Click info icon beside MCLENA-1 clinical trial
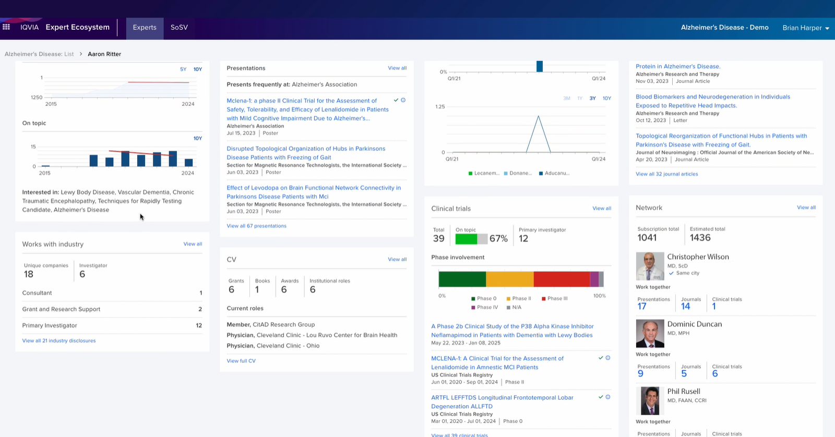Screen dimensions: 835x437 point(607,358)
